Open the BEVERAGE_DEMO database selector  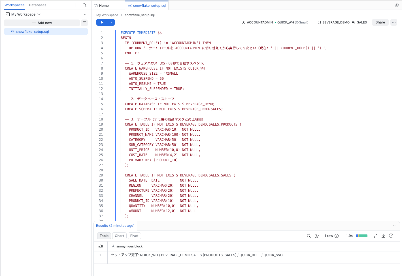click(333, 22)
